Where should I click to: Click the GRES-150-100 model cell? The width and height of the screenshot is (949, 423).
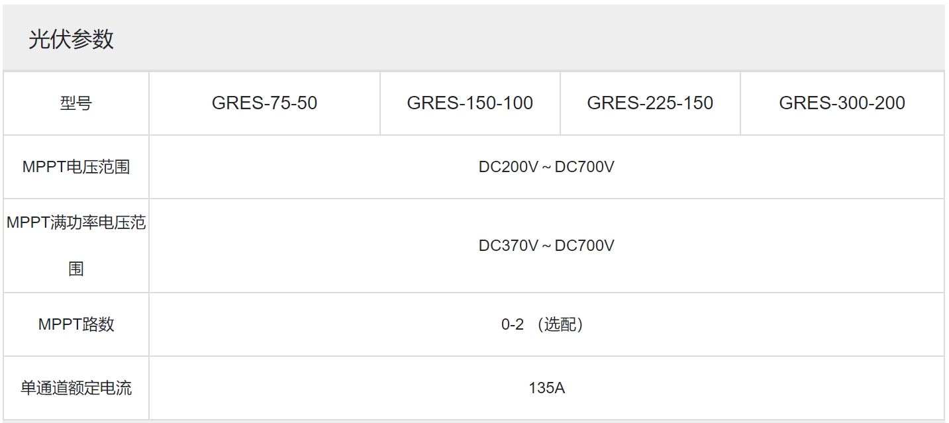point(470,103)
